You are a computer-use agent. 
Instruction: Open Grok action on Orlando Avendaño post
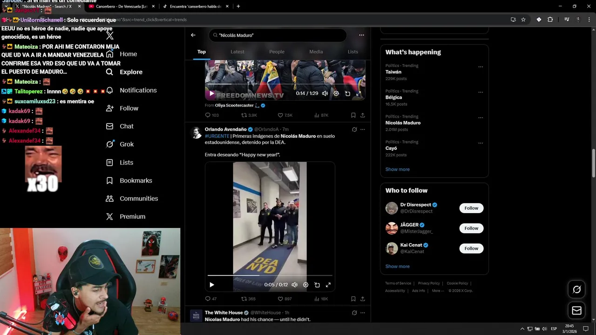coord(354,129)
